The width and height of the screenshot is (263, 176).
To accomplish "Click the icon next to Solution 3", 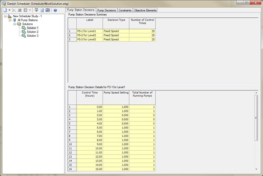I will [23, 36].
